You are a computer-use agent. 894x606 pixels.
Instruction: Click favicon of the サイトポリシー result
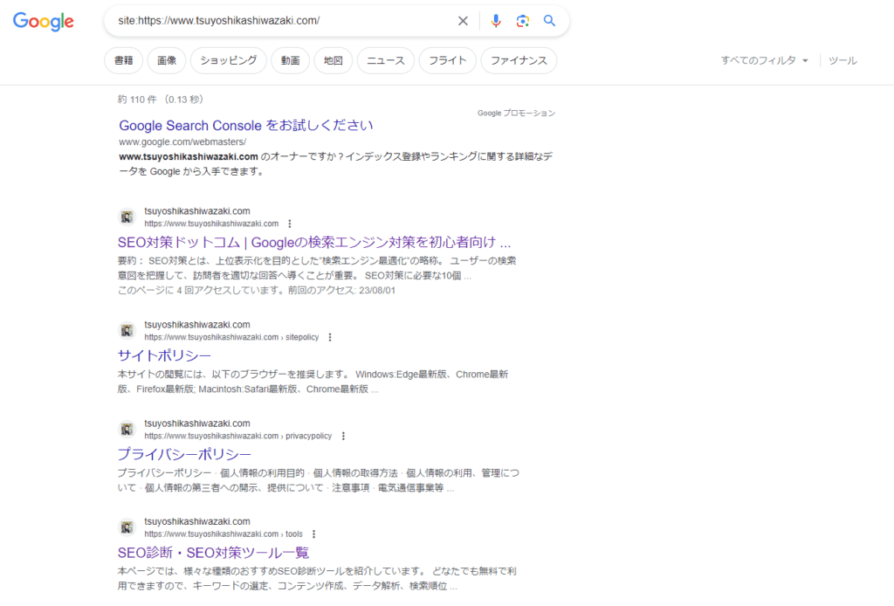click(x=127, y=330)
